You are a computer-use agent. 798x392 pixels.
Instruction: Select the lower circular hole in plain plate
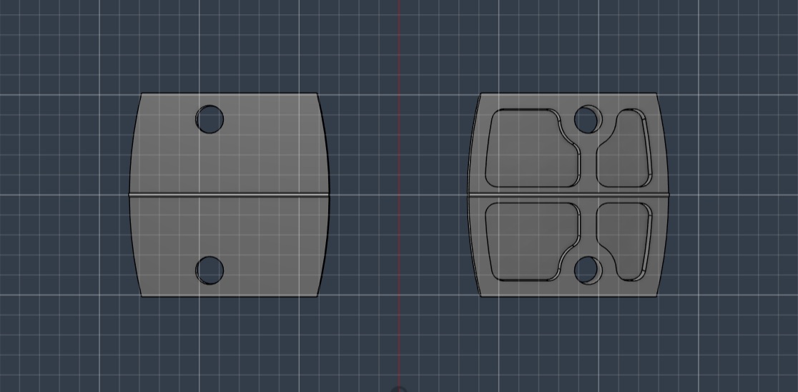(210, 270)
